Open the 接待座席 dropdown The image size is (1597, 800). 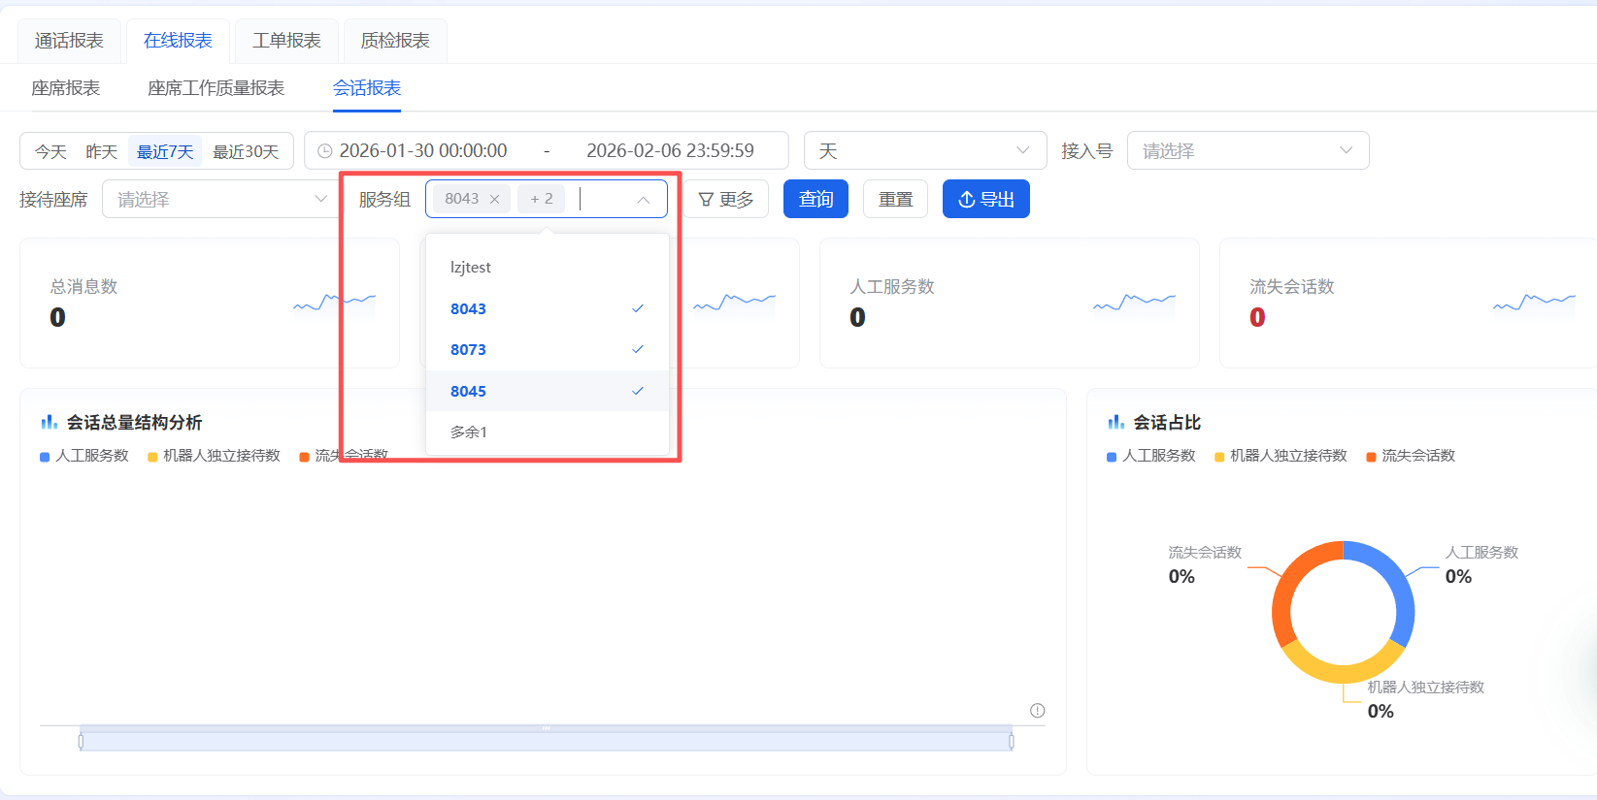222,199
